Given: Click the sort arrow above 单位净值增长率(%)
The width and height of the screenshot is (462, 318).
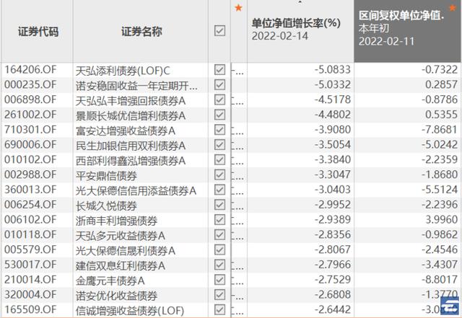Looking at the screenshot, I should click(300, 2).
